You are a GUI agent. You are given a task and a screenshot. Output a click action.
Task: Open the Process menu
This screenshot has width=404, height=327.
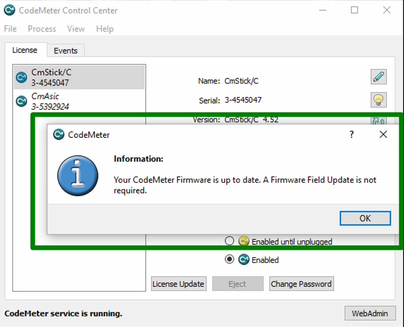point(42,29)
